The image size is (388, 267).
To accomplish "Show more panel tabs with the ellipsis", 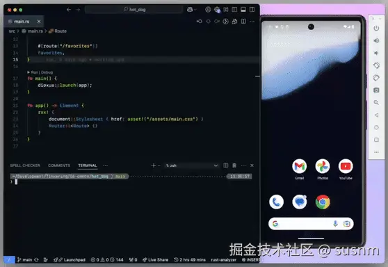I will [106, 165].
